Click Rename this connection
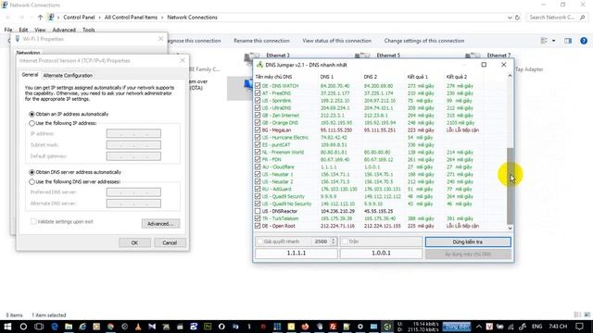 [x=261, y=41]
